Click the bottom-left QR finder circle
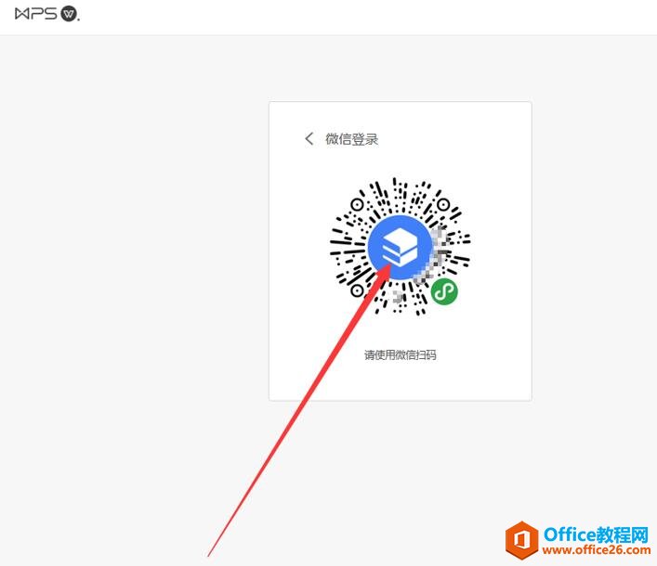Screen dimensions: 657x566 [357, 290]
